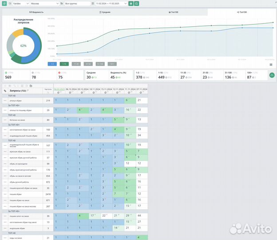Click the paperclip icon in table header
This screenshot has height=240, width=277.
[5, 91]
